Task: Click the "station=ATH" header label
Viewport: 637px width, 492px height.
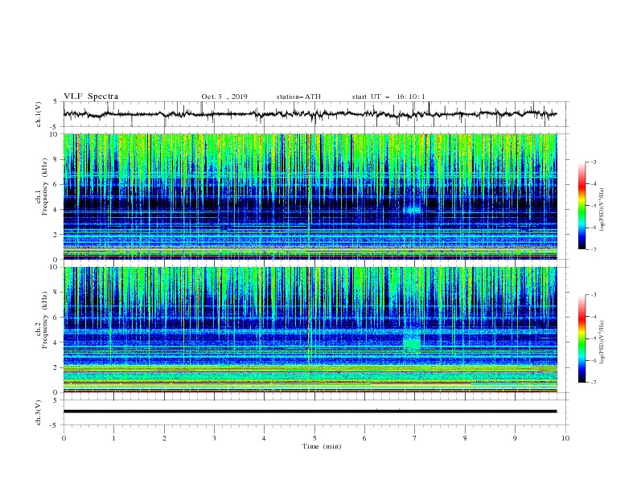Action: coord(298,96)
